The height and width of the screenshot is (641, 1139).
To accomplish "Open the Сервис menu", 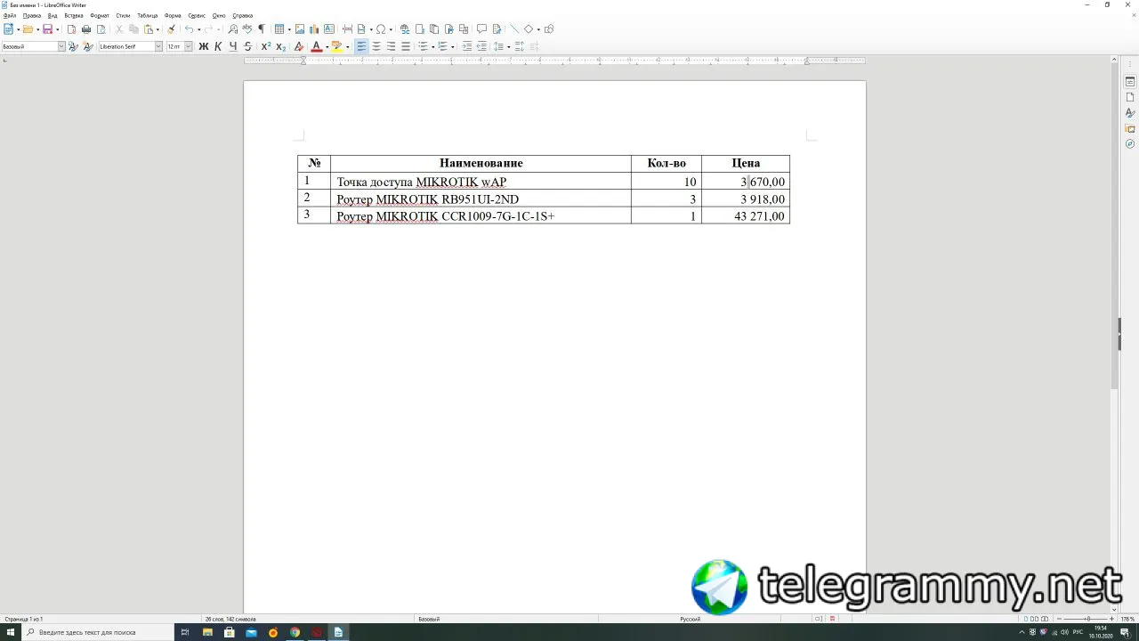I will pos(197,15).
